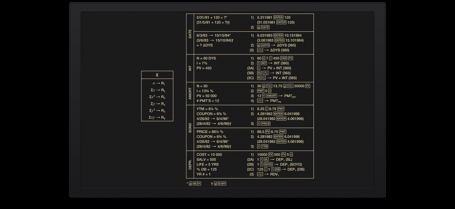The width and height of the screenshot is (455, 209).
Task: Click the + key in step 3A
Action: point(259,68)
